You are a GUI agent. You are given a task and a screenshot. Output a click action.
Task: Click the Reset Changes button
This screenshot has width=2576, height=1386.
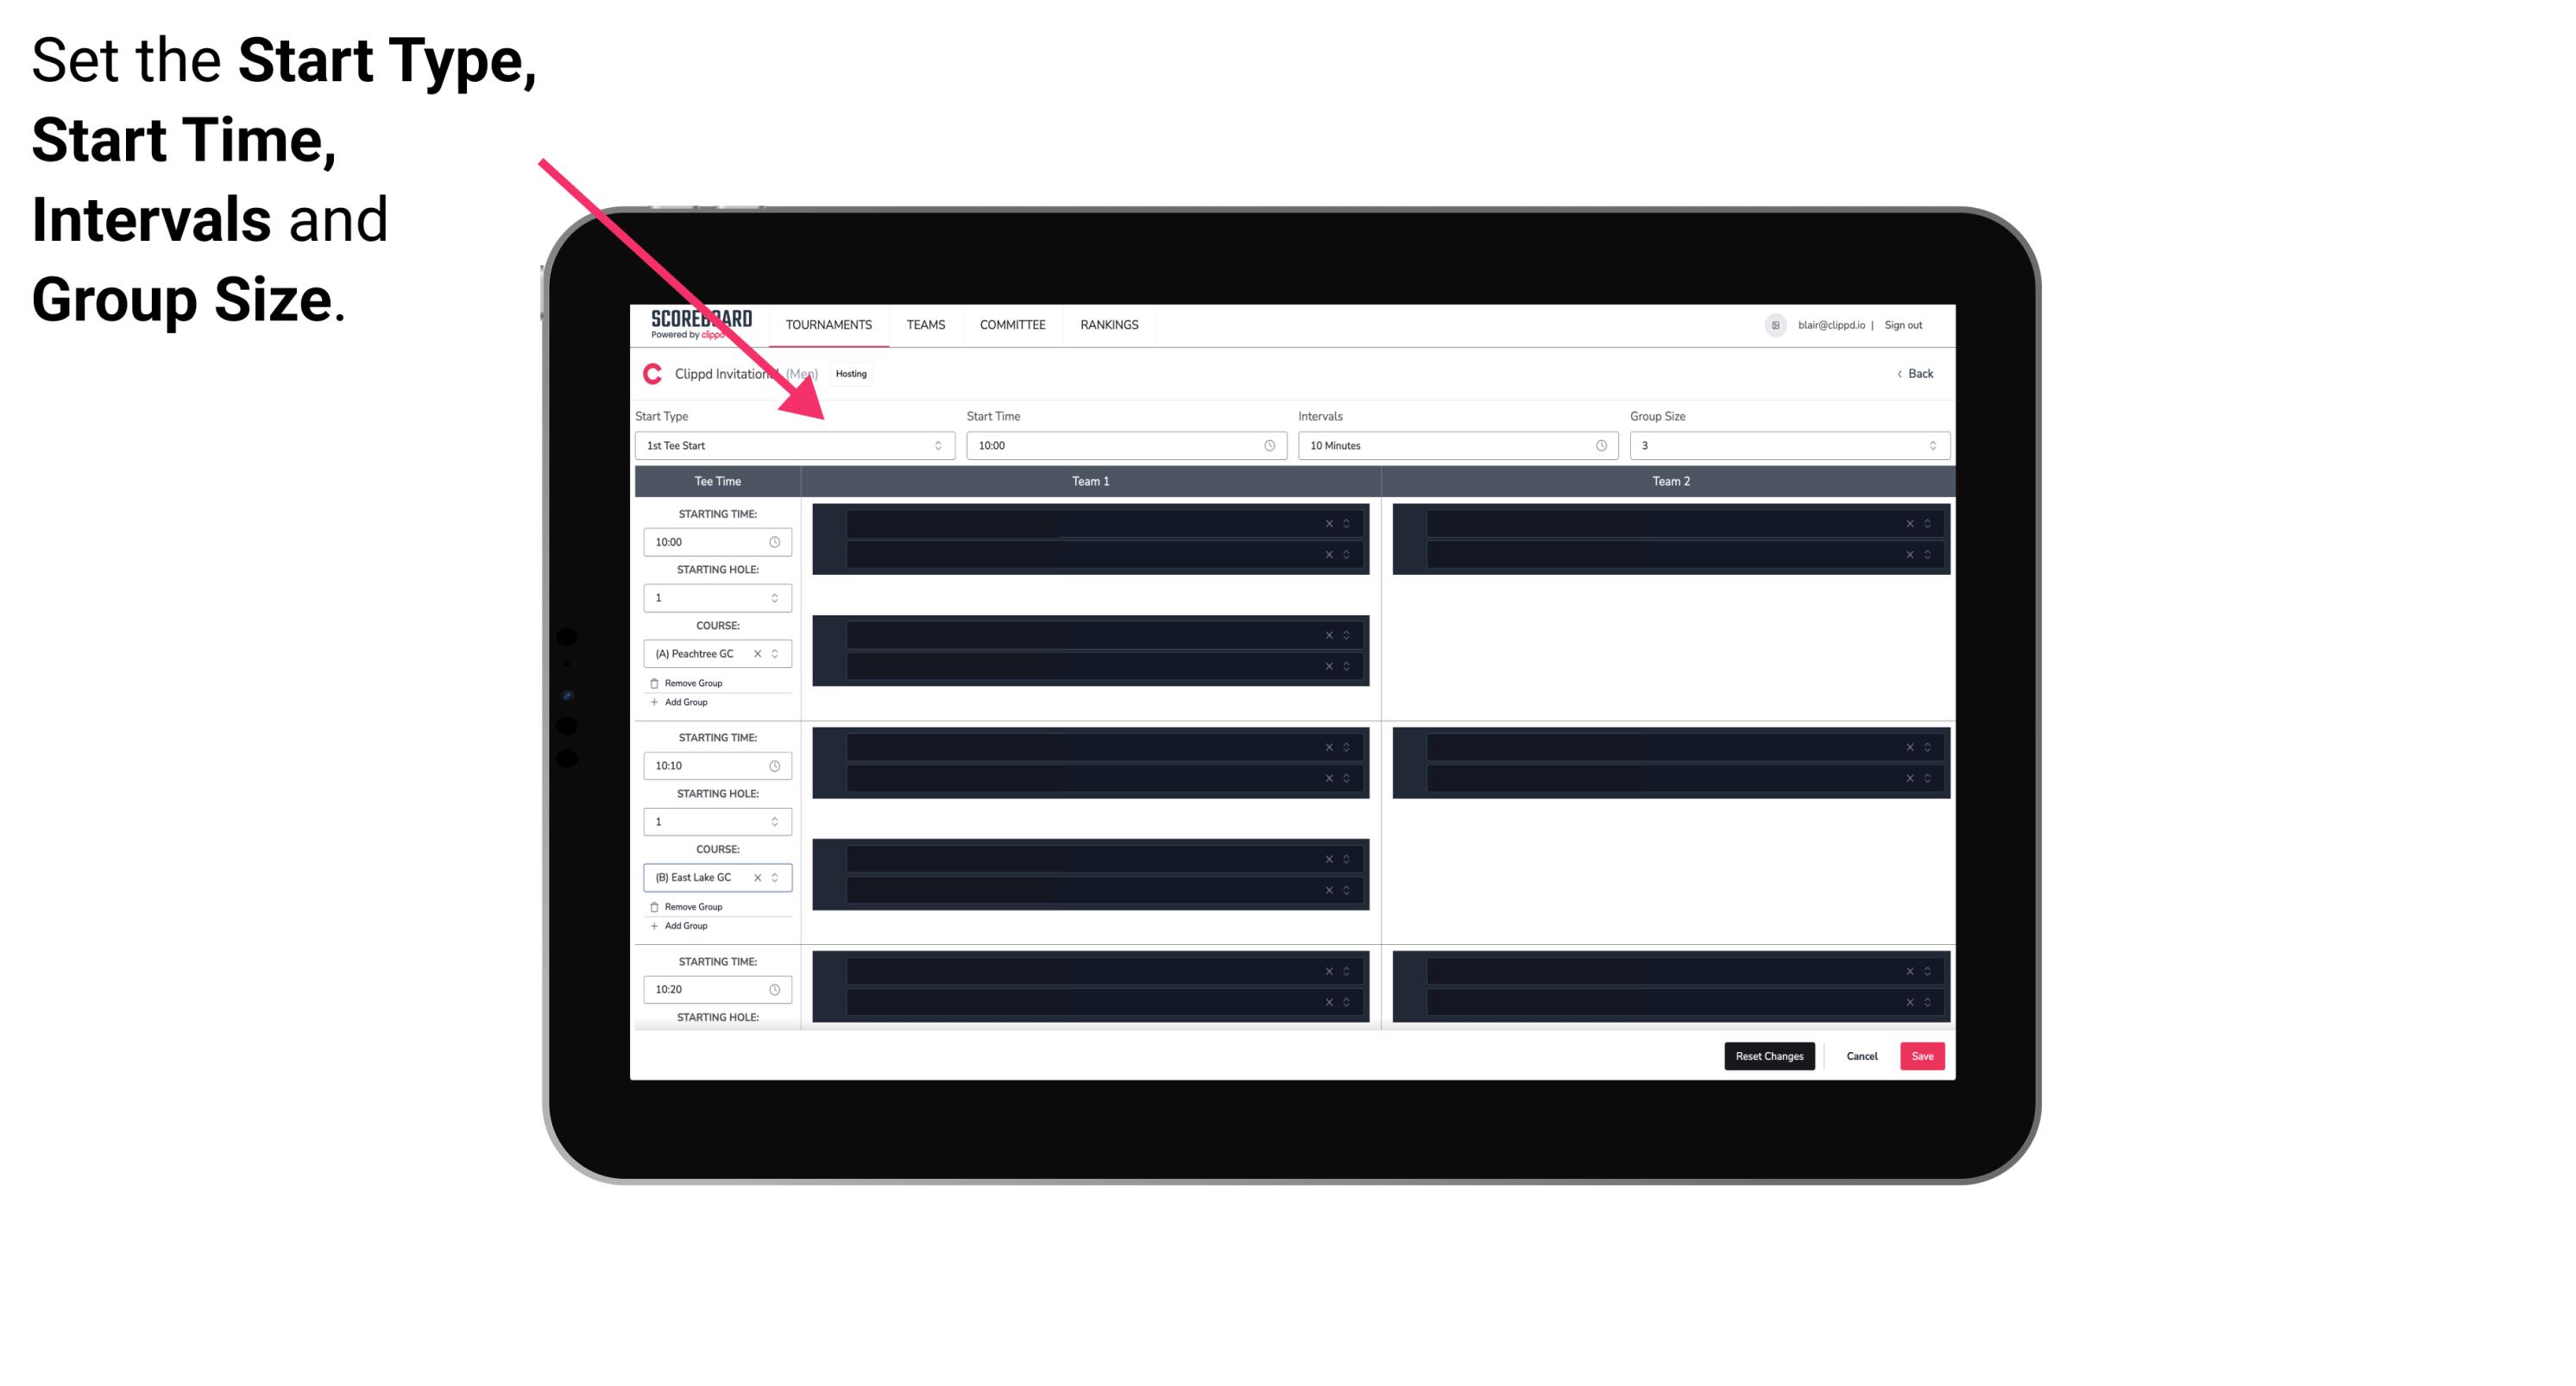point(1769,1055)
